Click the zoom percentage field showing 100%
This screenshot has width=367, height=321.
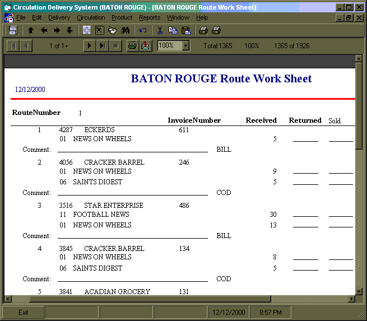170,45
